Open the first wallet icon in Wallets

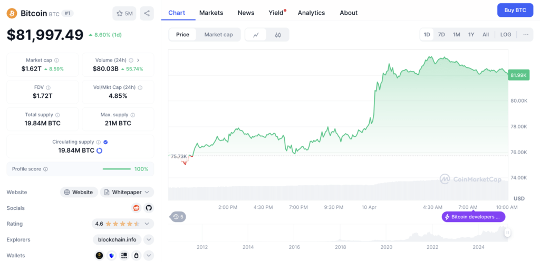pos(99,256)
